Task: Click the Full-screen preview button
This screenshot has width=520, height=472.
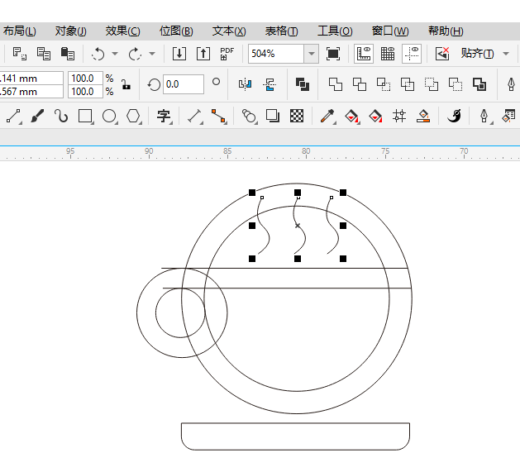Action: click(333, 54)
